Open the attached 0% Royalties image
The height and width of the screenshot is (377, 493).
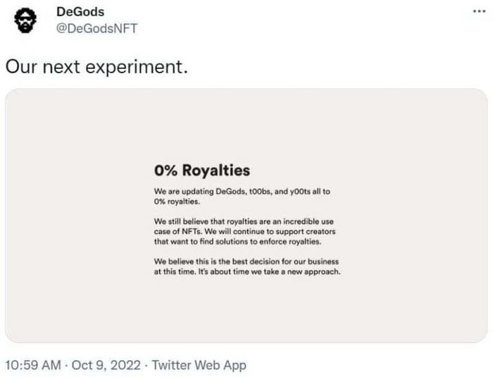[x=246, y=296]
